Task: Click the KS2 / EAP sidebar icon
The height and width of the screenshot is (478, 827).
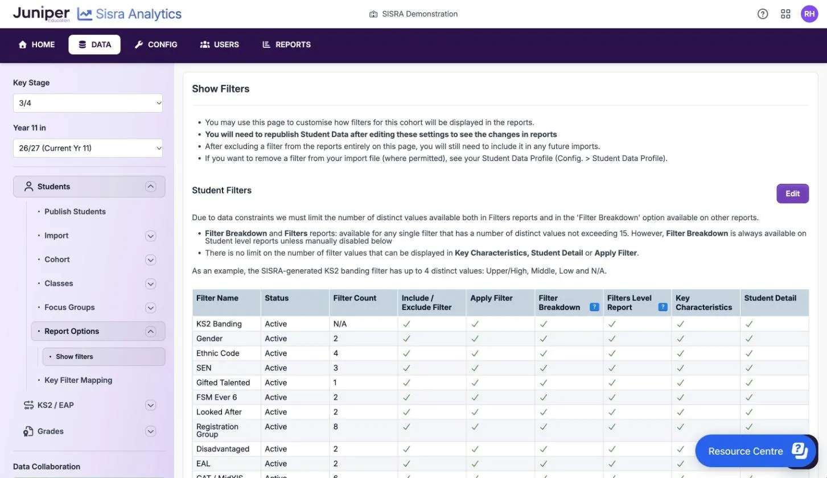Action: pyautogui.click(x=28, y=405)
